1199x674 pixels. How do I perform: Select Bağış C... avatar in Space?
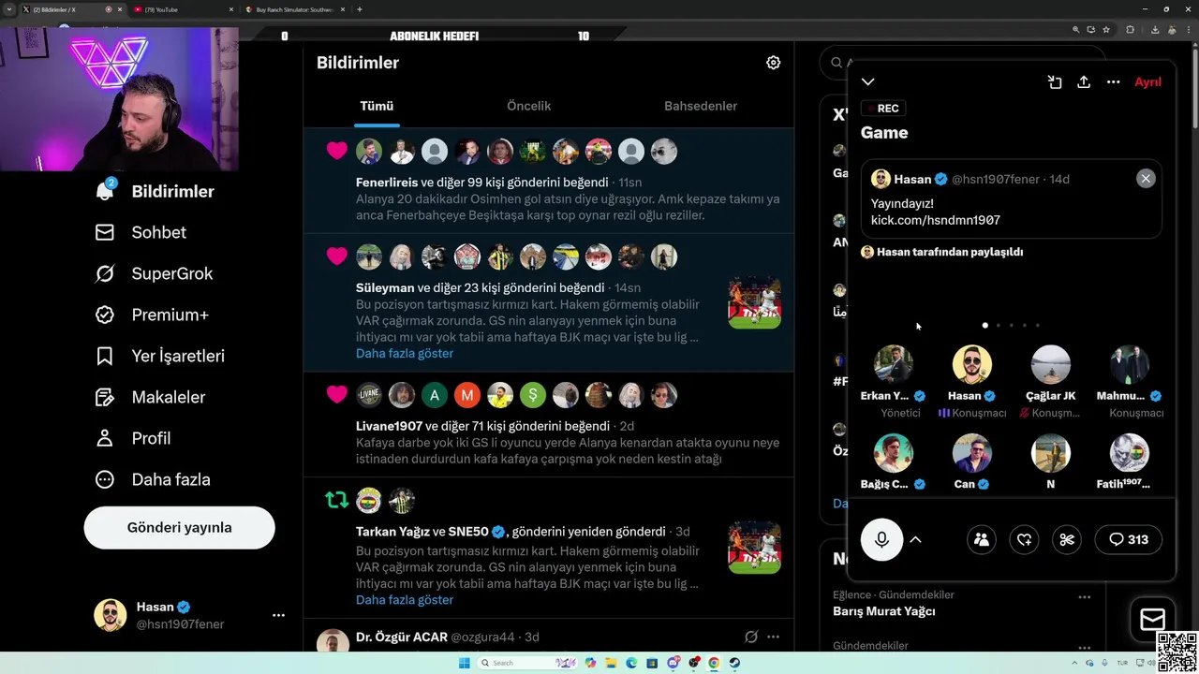pyautogui.click(x=893, y=454)
